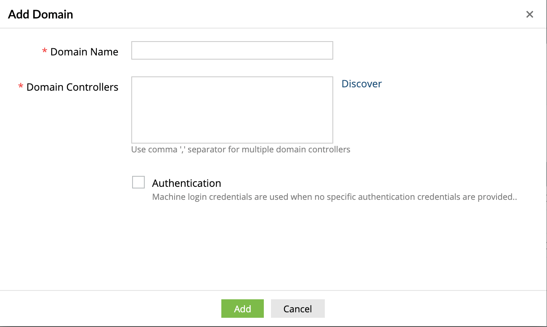The width and height of the screenshot is (547, 327).
Task: Click the comma separator hint text
Action: [241, 149]
